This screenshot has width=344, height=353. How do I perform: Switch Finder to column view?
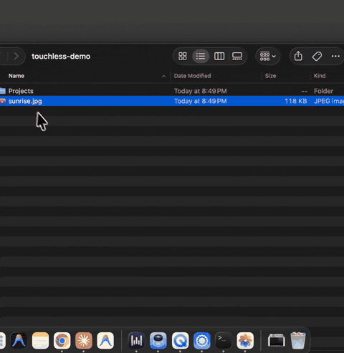[x=219, y=57]
